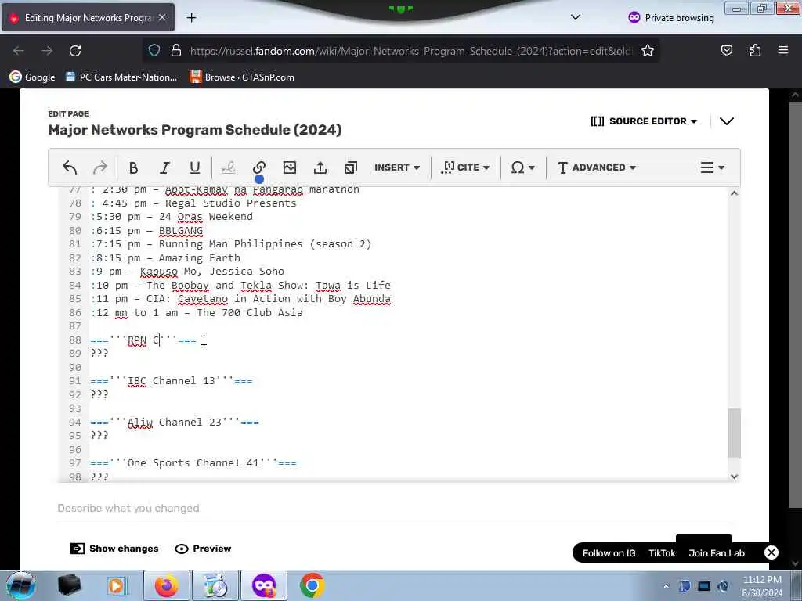
Task: Open Chrome from the taskbar
Action: tap(312, 585)
